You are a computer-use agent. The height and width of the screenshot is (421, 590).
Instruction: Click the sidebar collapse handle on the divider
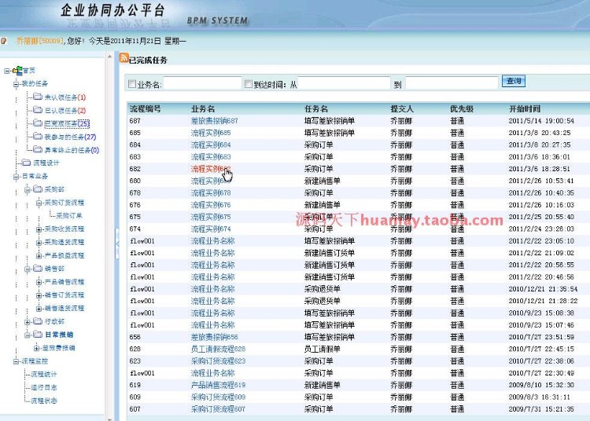(x=117, y=243)
